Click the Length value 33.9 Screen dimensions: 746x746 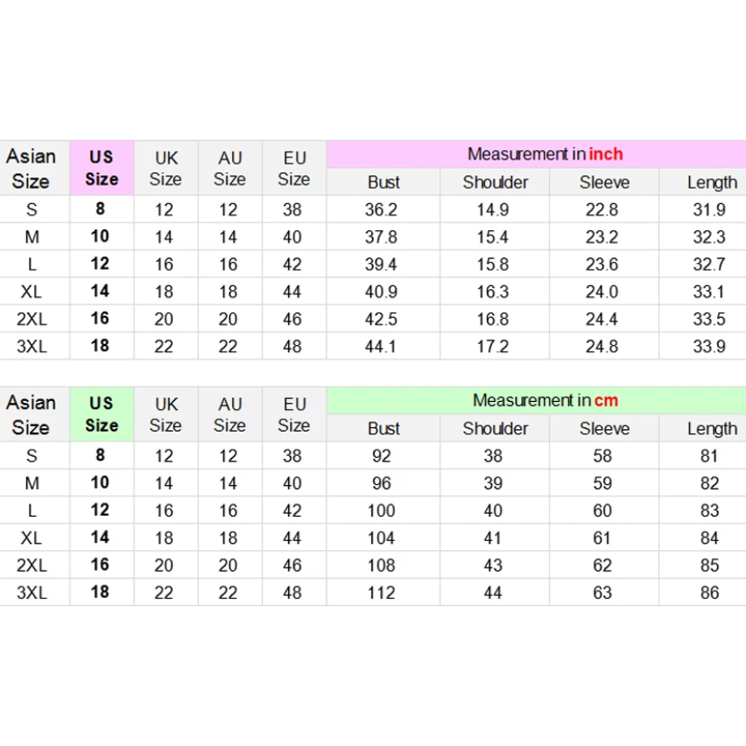(x=709, y=346)
